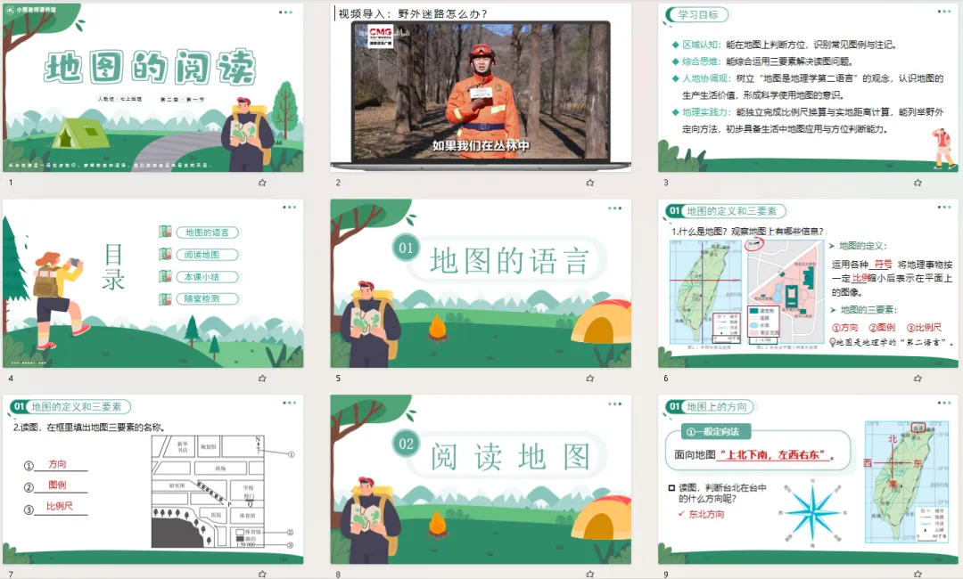Star slide 3 learning goals as favorite
Viewport: 963px width, 579px height.
coord(918,183)
